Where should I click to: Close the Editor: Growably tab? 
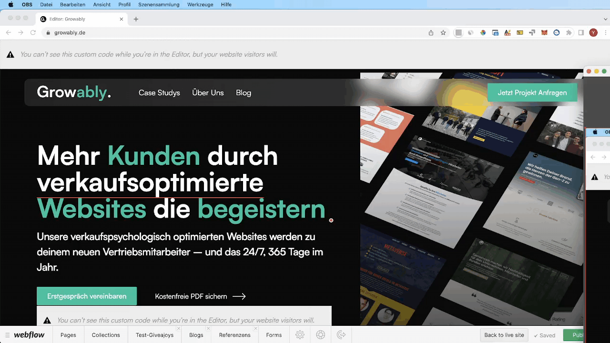[122, 19]
